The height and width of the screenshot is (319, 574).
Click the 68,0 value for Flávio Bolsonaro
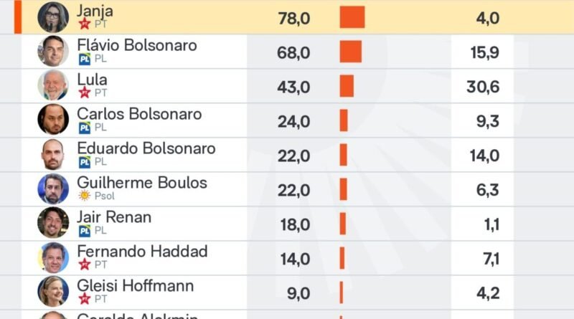point(293,52)
